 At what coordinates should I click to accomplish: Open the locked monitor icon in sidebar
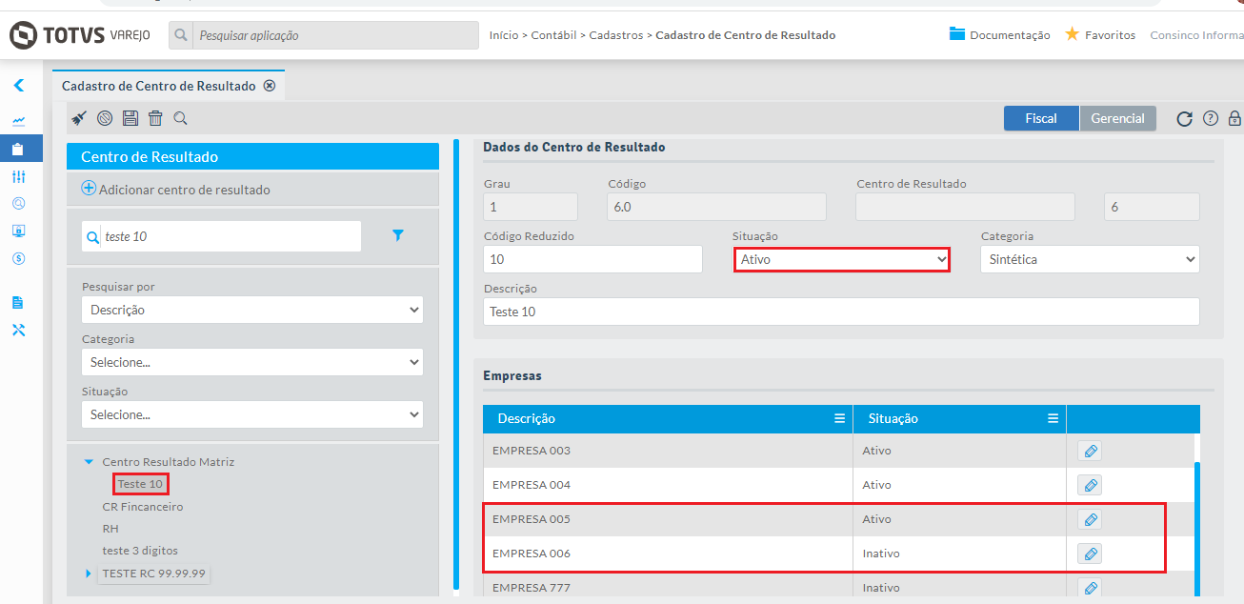18,231
